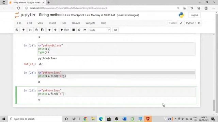This screenshot has height=122, width=218.
Task: Open File Explorer from the taskbar
Action: [x=93, y=119]
